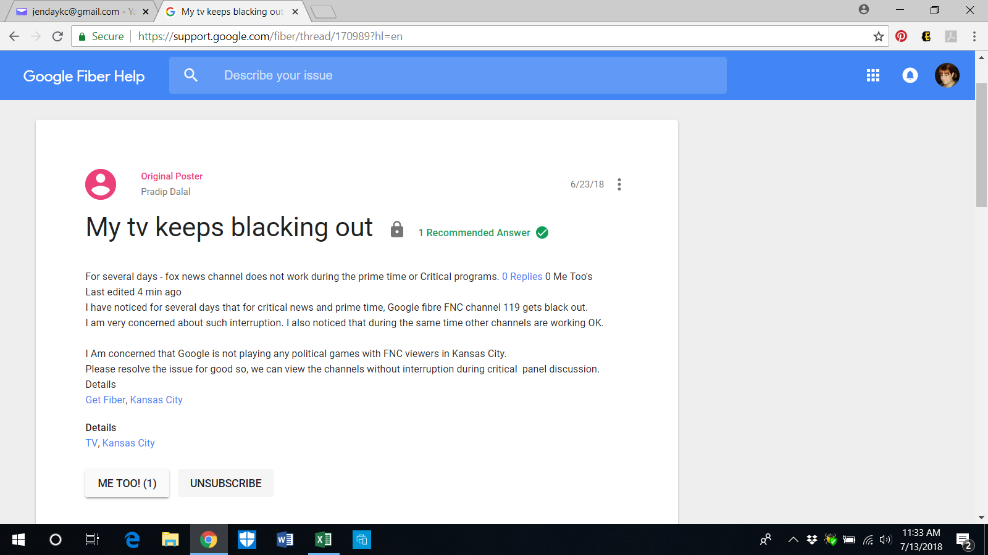Open the People icon in the taskbar
Screen dimensions: 988x555
[766, 540]
